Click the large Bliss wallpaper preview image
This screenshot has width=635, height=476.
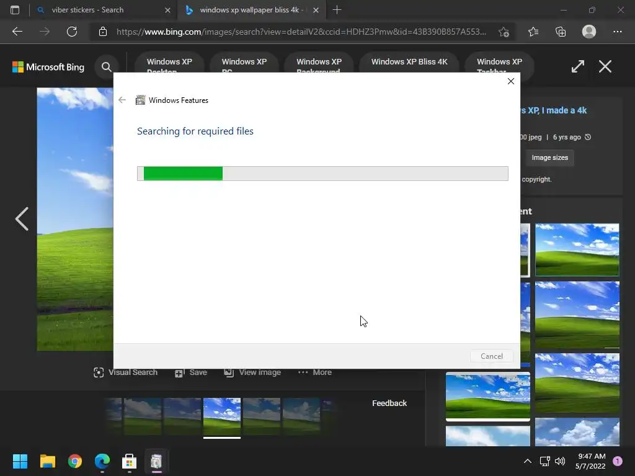click(75, 219)
